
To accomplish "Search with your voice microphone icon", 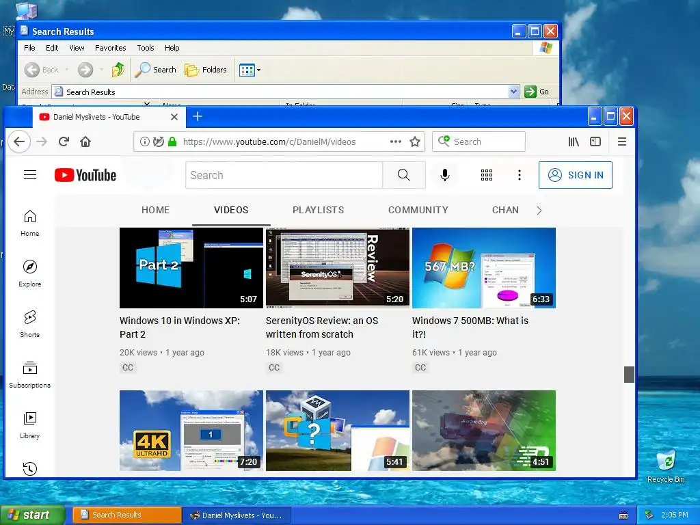I will click(444, 175).
